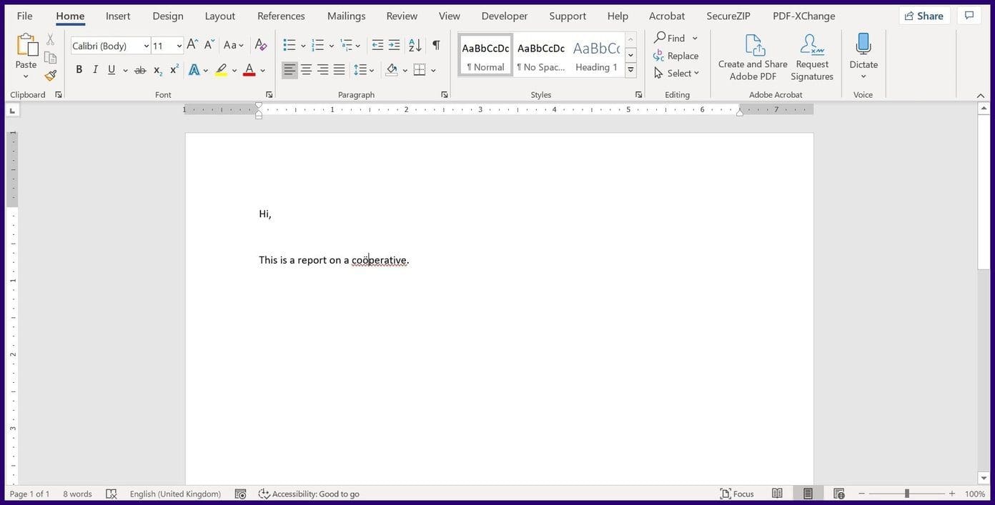Toggle show paragraph marks
The image size is (995, 505).
coord(436,45)
